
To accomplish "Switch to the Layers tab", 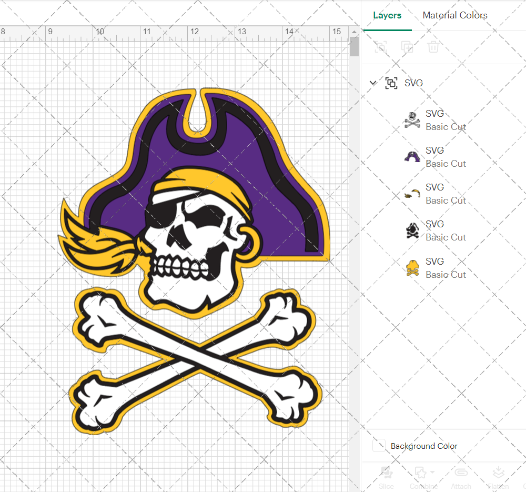I will point(387,15).
